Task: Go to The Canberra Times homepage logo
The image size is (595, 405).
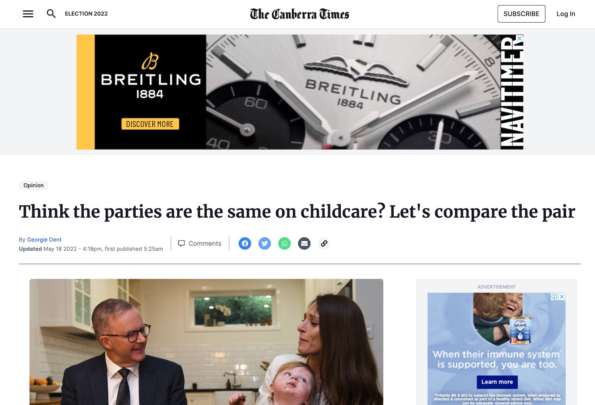Action: (x=299, y=14)
